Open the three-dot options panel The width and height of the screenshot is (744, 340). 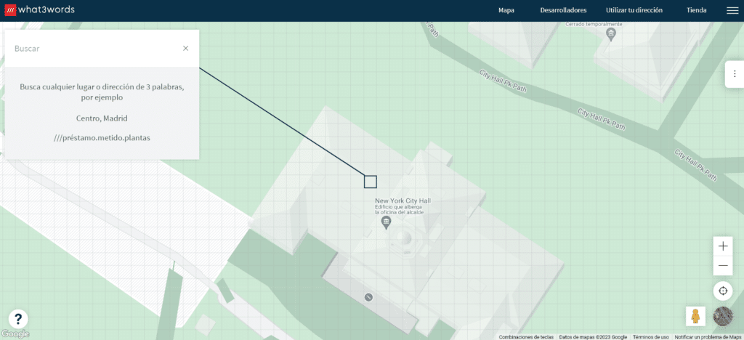735,74
